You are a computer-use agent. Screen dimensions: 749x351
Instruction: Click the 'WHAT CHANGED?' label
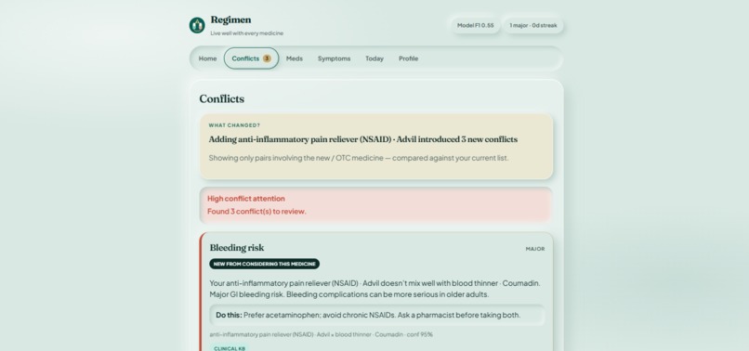coord(234,125)
